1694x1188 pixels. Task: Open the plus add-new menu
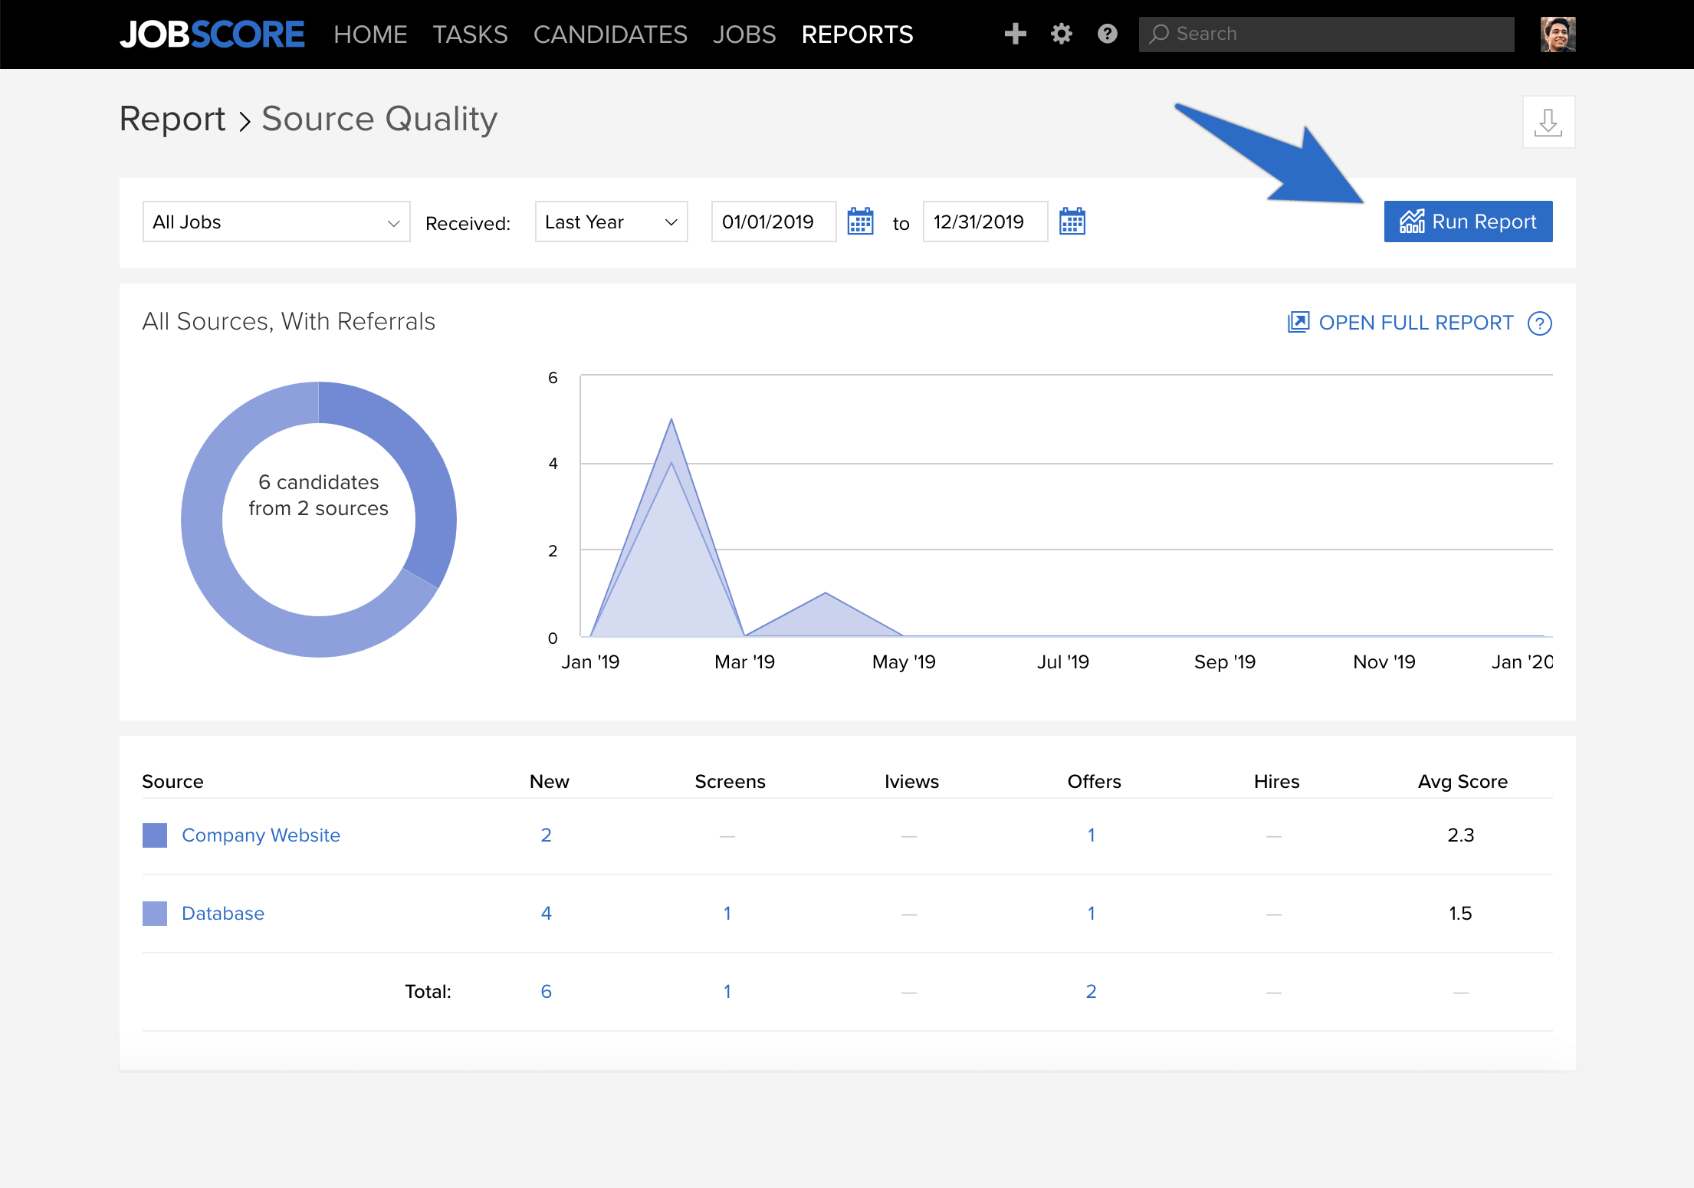(x=1015, y=34)
